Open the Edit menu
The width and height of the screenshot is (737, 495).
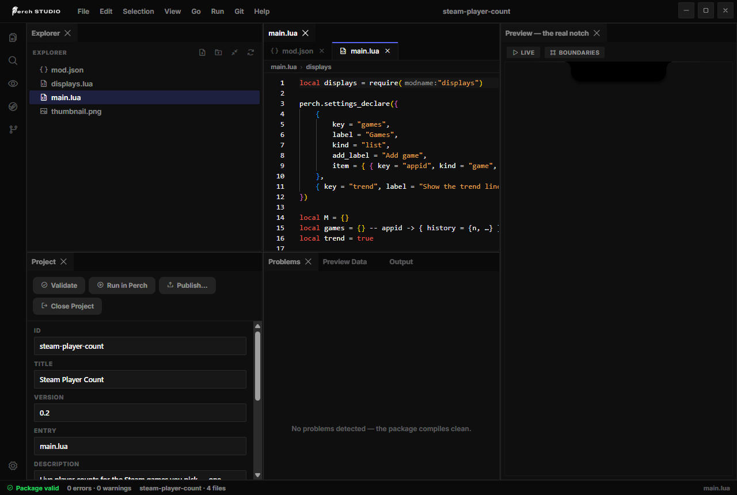tap(106, 12)
